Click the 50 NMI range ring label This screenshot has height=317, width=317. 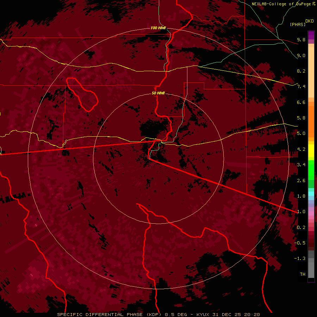[158, 93]
